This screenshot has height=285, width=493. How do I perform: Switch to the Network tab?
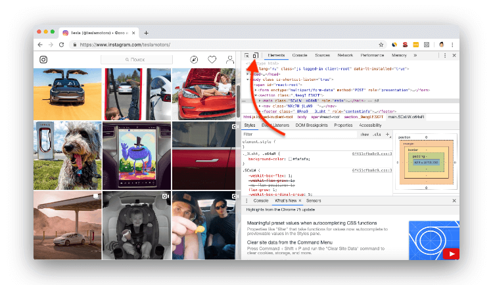pos(345,55)
